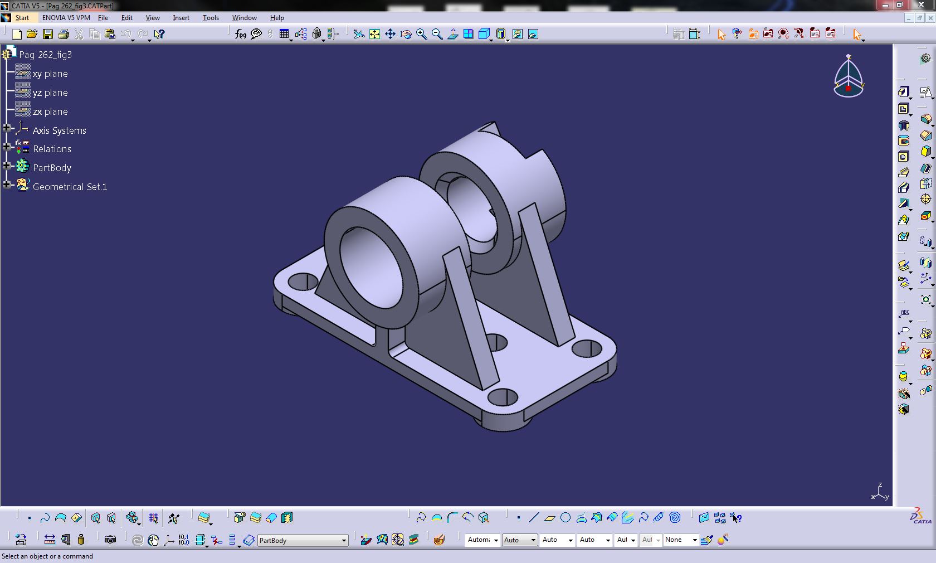Image resolution: width=936 pixels, height=563 pixels.
Task: Open the Formula f(x) tool
Action: pos(241,34)
